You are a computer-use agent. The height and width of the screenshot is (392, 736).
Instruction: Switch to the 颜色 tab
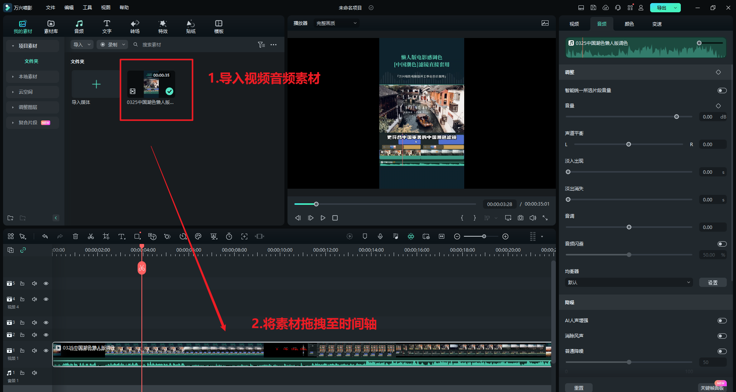point(629,24)
